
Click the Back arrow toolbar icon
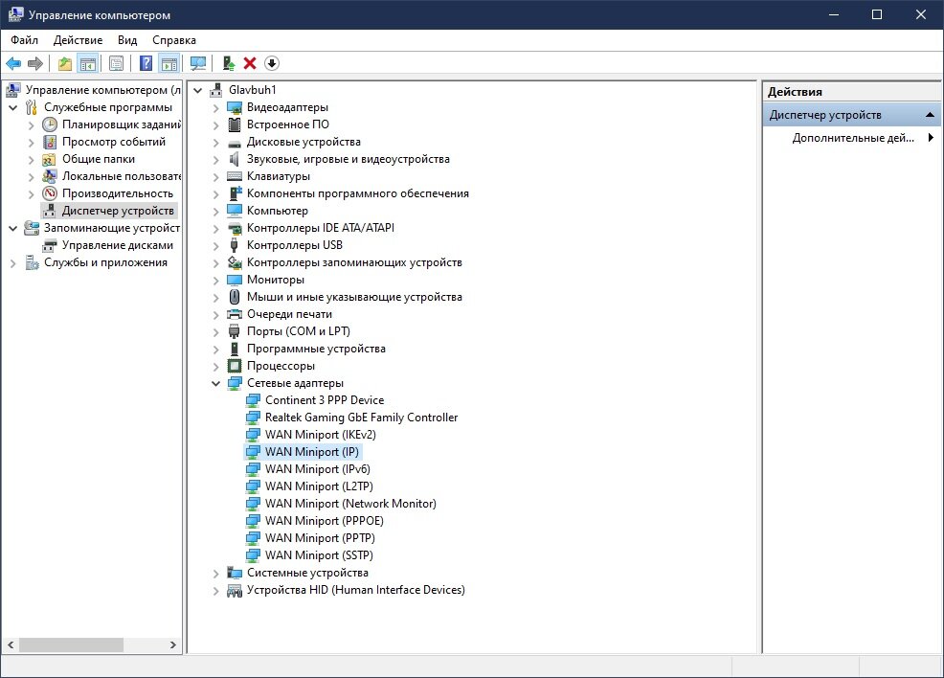click(13, 63)
